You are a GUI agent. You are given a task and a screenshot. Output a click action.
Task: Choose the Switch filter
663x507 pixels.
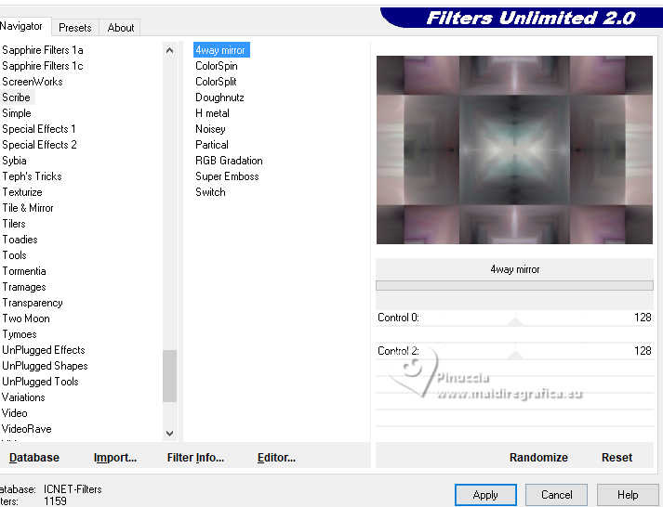click(x=210, y=192)
